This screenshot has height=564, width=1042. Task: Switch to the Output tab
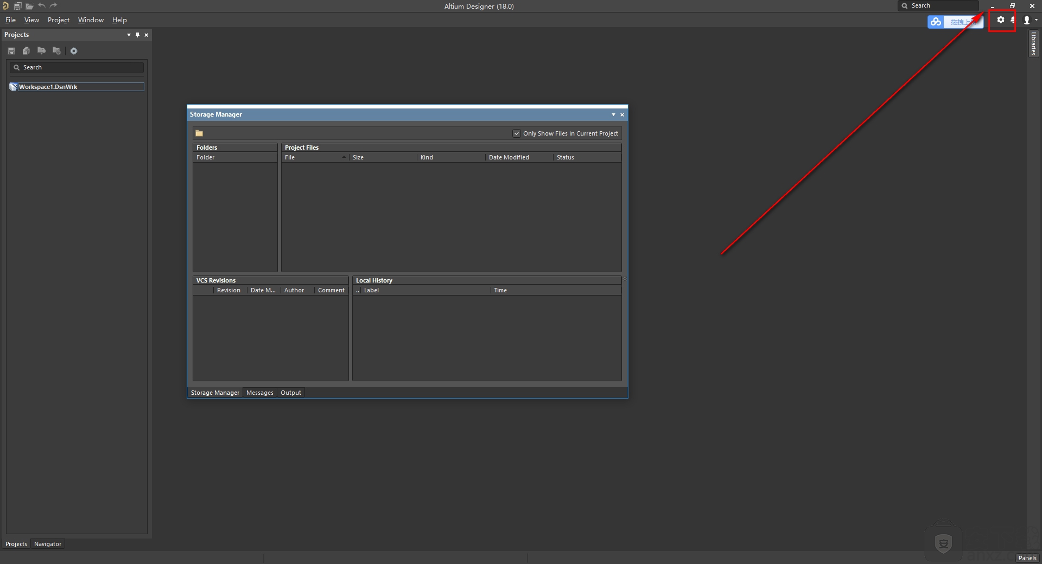click(x=291, y=393)
